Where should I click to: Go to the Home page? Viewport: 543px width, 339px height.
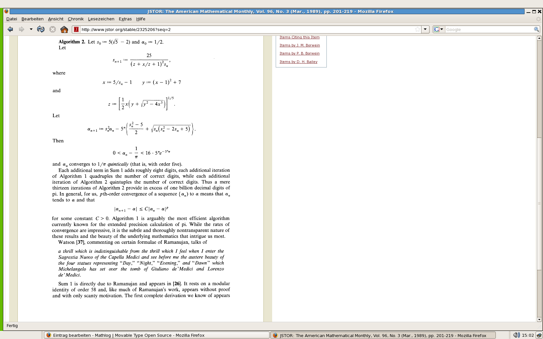point(64,29)
